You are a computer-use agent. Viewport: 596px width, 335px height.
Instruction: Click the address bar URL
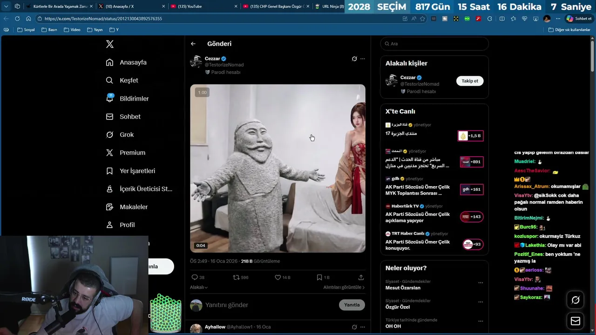coord(103,19)
